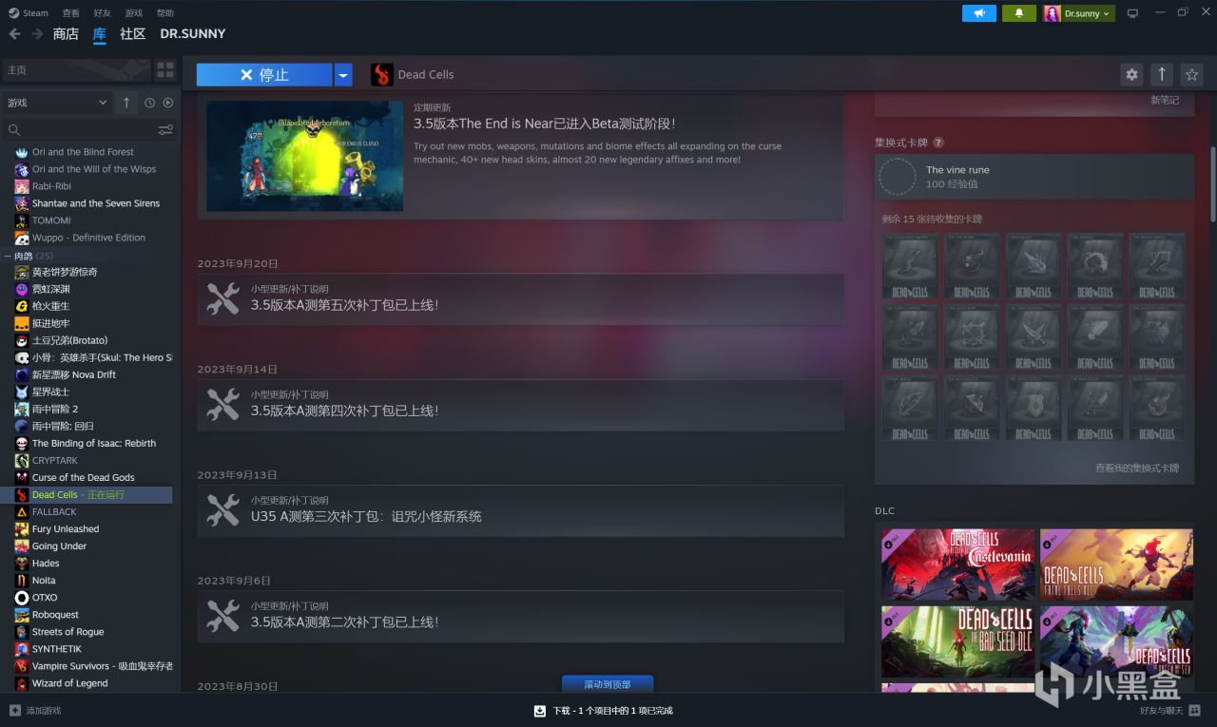The height and width of the screenshot is (727, 1217).
Task: Open the 查看 menu
Action: pos(71,13)
